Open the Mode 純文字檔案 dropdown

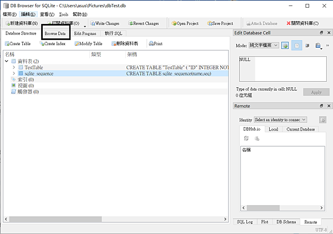click(264, 46)
